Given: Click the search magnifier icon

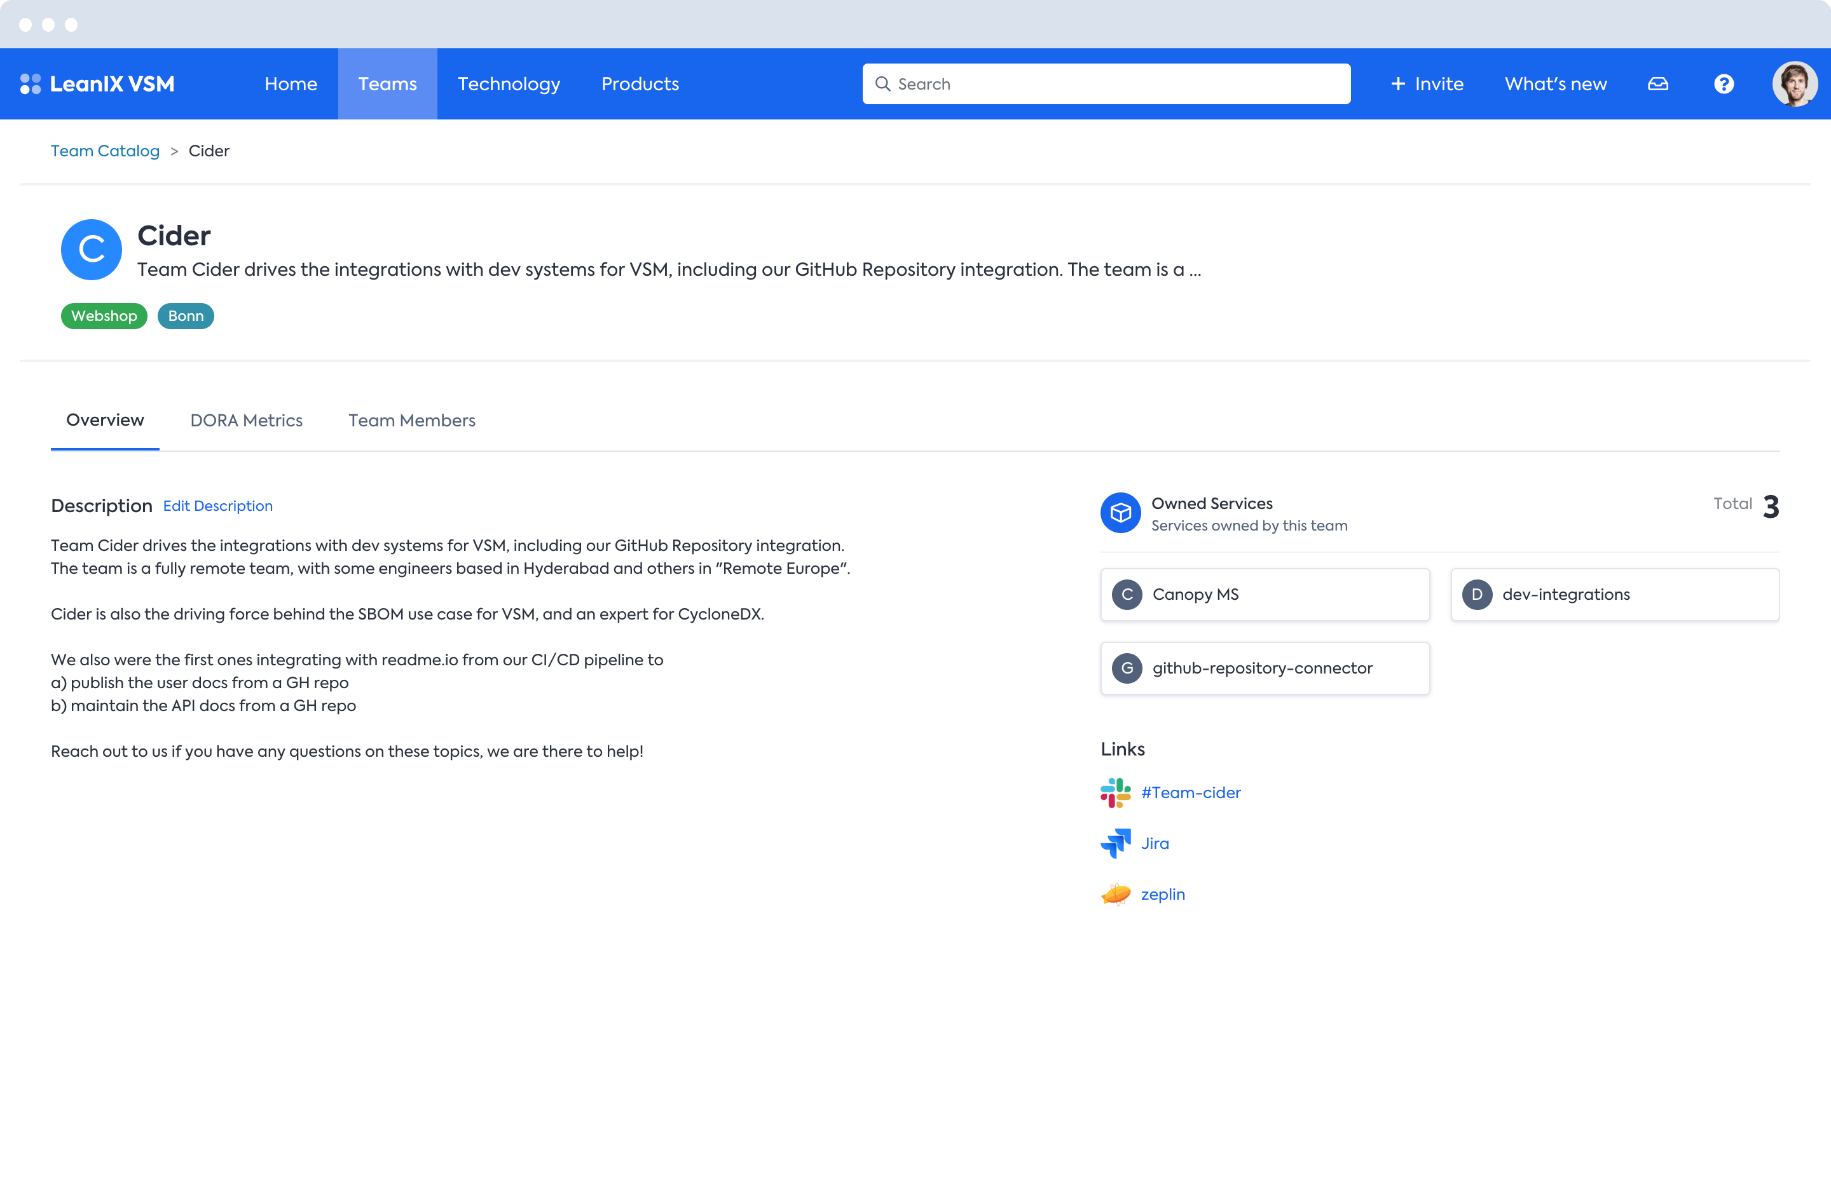Looking at the screenshot, I should click(x=882, y=84).
